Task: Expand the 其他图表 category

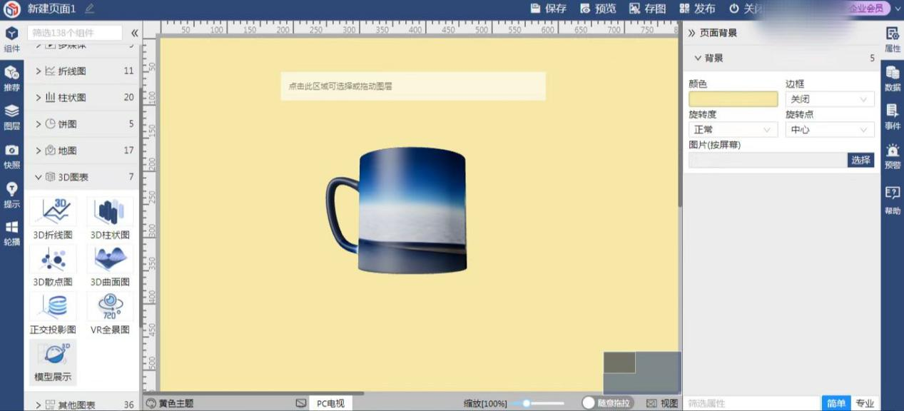Action: pyautogui.click(x=84, y=405)
